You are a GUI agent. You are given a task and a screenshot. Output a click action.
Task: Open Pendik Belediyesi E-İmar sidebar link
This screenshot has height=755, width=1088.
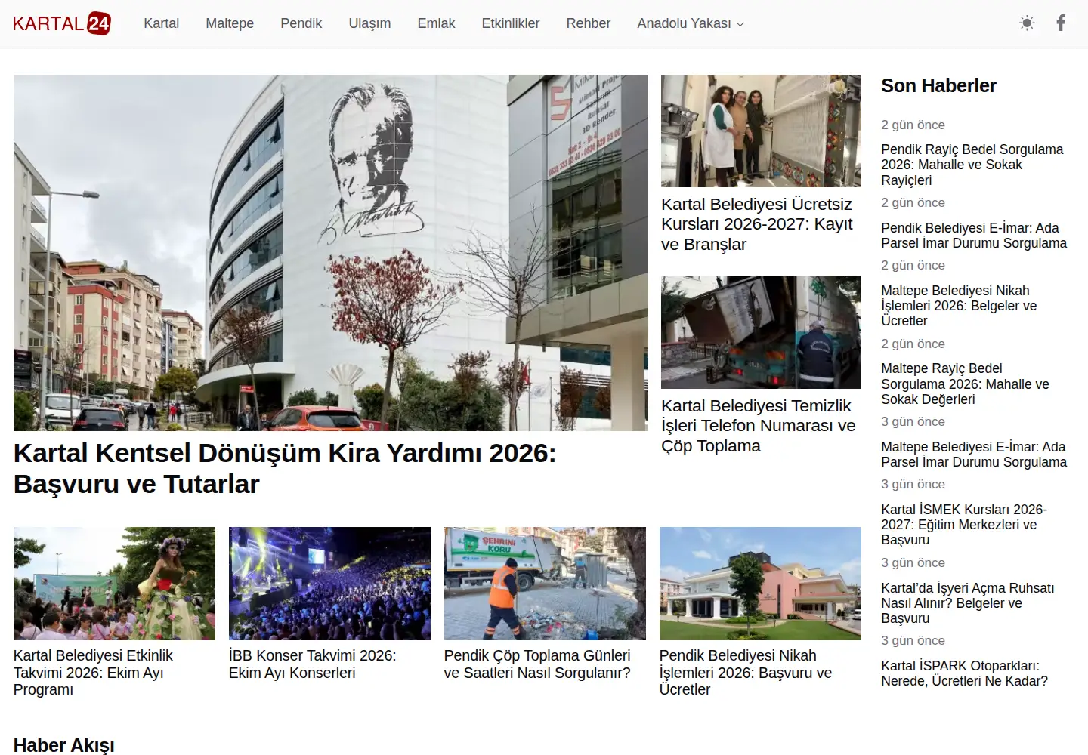(x=974, y=236)
